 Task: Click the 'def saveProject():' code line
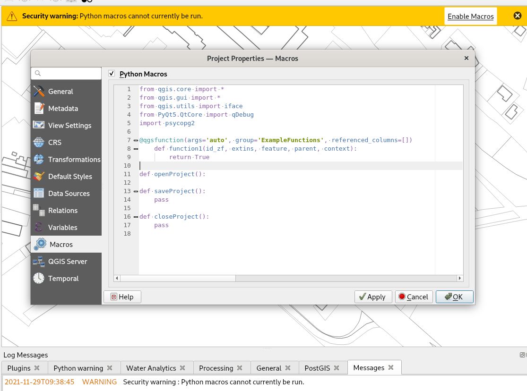[172, 191]
